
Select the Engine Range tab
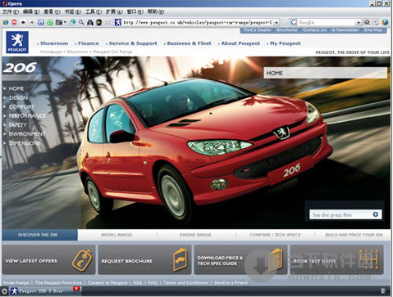pos(195,235)
